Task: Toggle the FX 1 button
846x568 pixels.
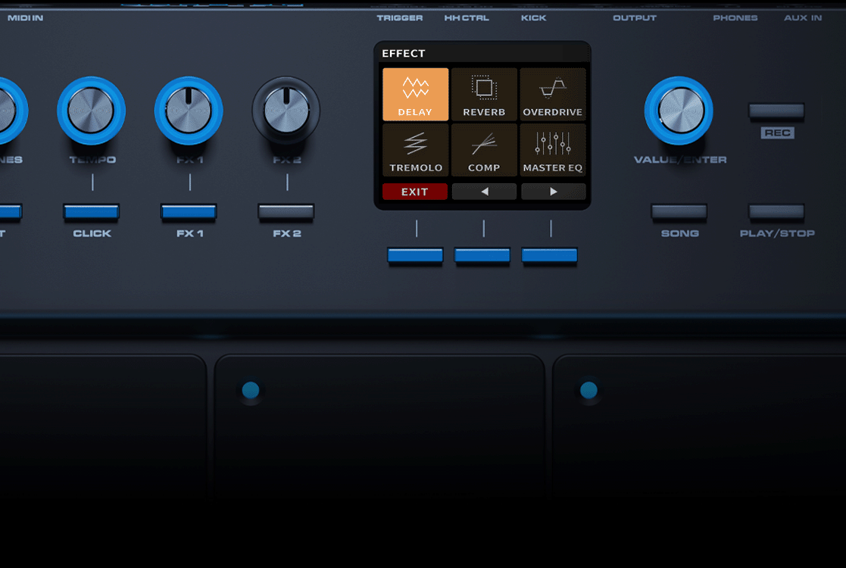Action: pos(189,211)
